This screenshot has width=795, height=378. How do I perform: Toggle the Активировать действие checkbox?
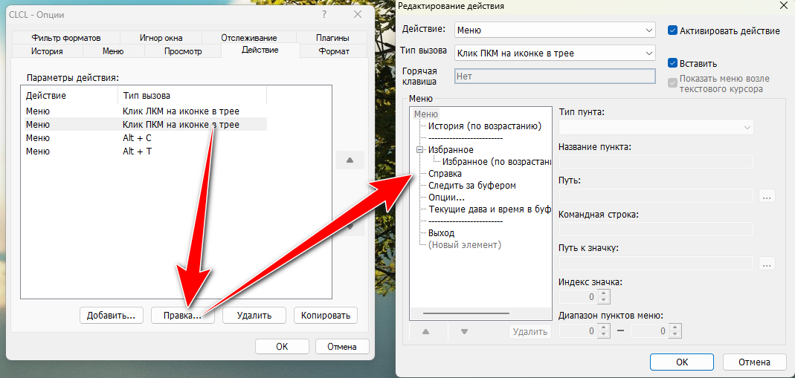(672, 31)
